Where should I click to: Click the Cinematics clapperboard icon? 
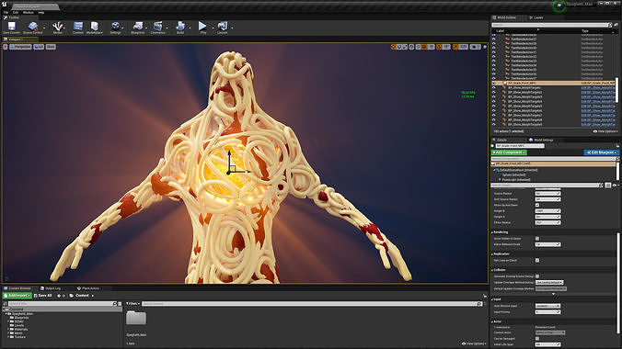click(157, 26)
